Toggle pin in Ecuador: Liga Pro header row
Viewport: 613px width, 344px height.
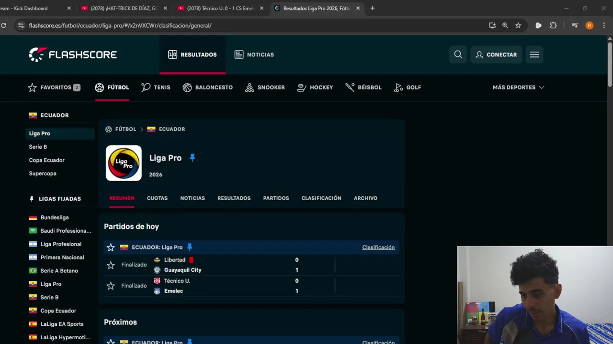190,247
